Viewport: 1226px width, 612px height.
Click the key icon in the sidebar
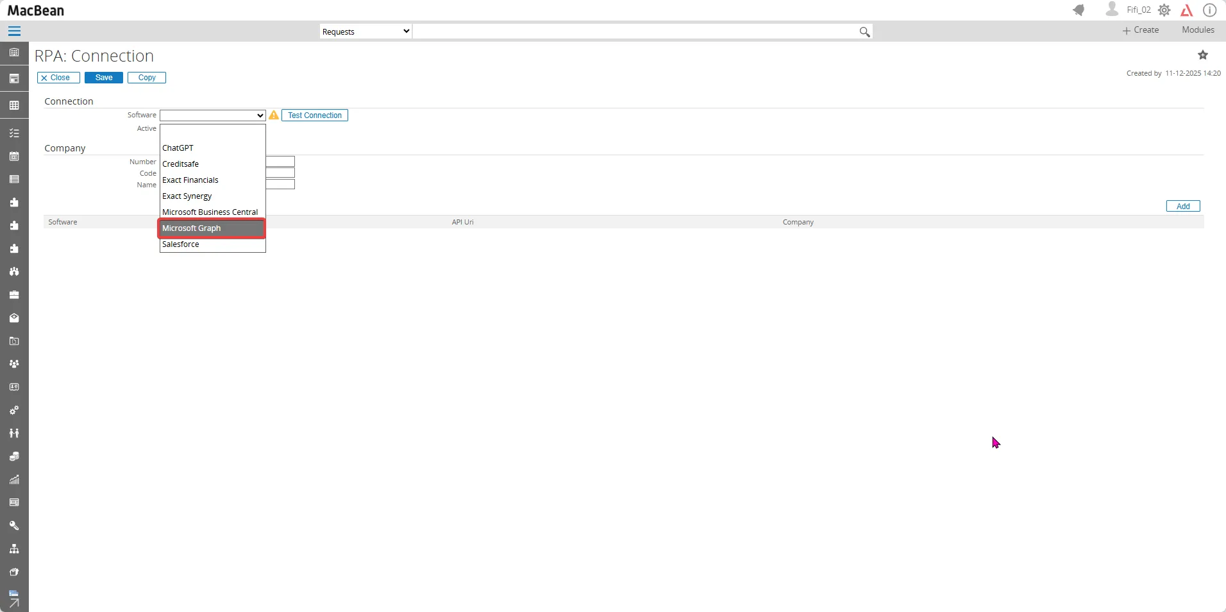coord(14,525)
